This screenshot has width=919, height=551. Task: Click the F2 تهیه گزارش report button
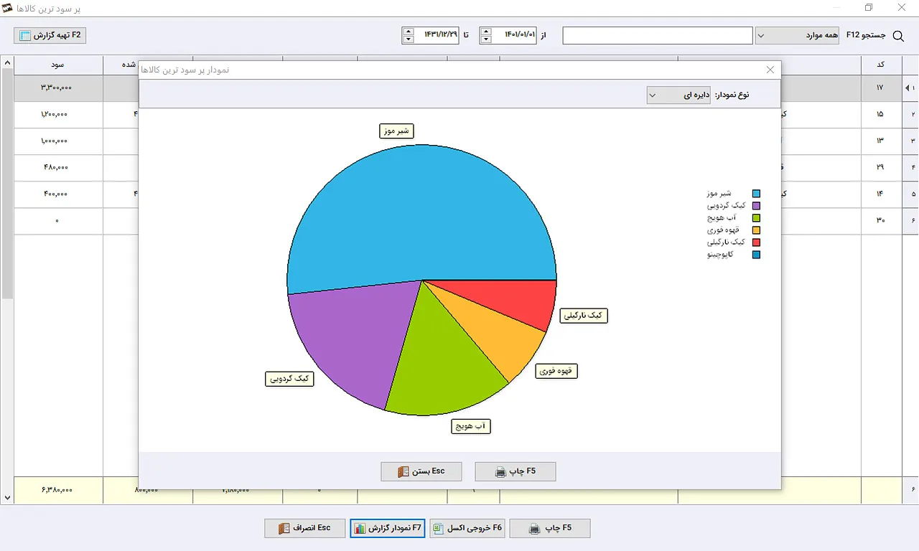[50, 35]
